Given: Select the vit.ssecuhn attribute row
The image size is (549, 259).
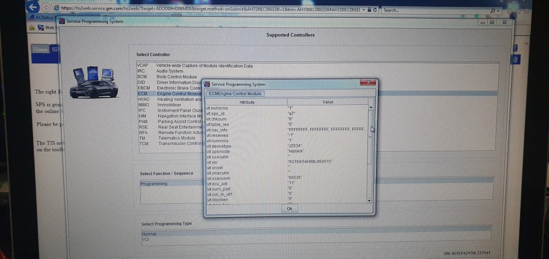Looking at the screenshot, I should (287, 157).
